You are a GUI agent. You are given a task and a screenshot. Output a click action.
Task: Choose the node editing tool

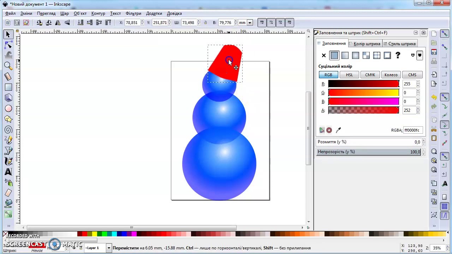pyautogui.click(x=8, y=45)
